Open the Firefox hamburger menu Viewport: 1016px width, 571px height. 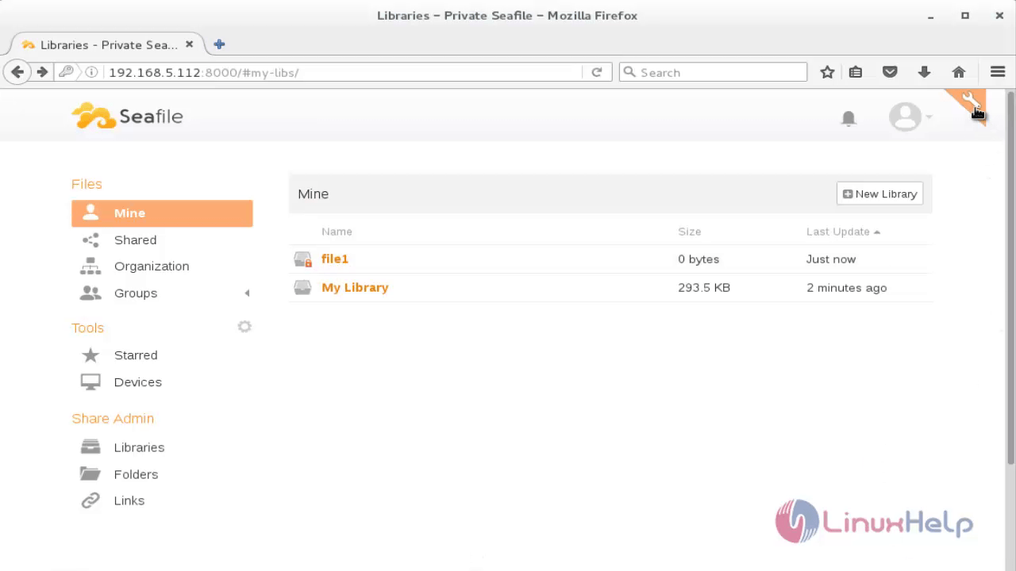pyautogui.click(x=998, y=72)
